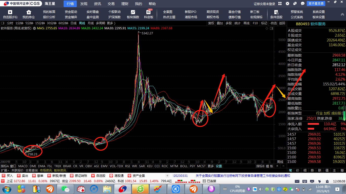Switch chart to 日线 period

pyautogui.click(x=73, y=23)
